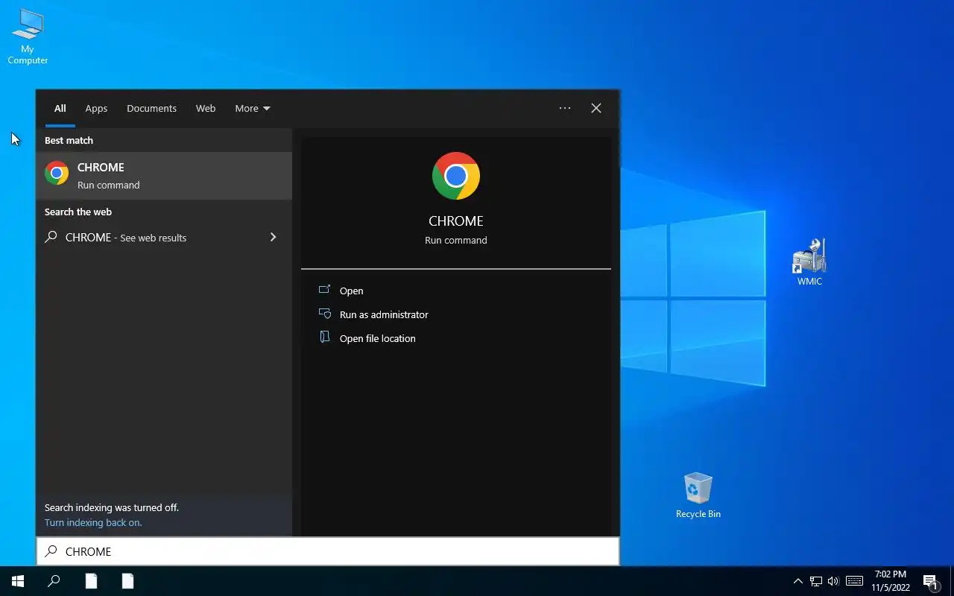Click the Windows Start button
This screenshot has width=954, height=596.
click(18, 581)
